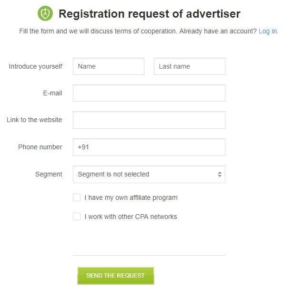Click the 'Introduce yourself' label
This screenshot has width=284, height=290.
tap(35, 66)
